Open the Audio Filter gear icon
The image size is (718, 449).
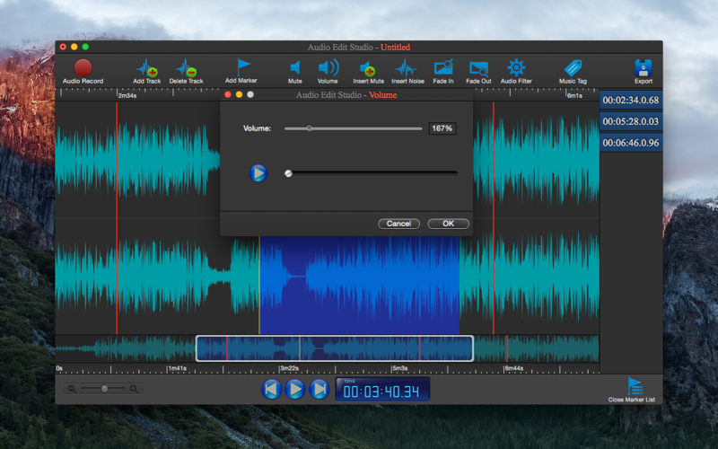(516, 67)
